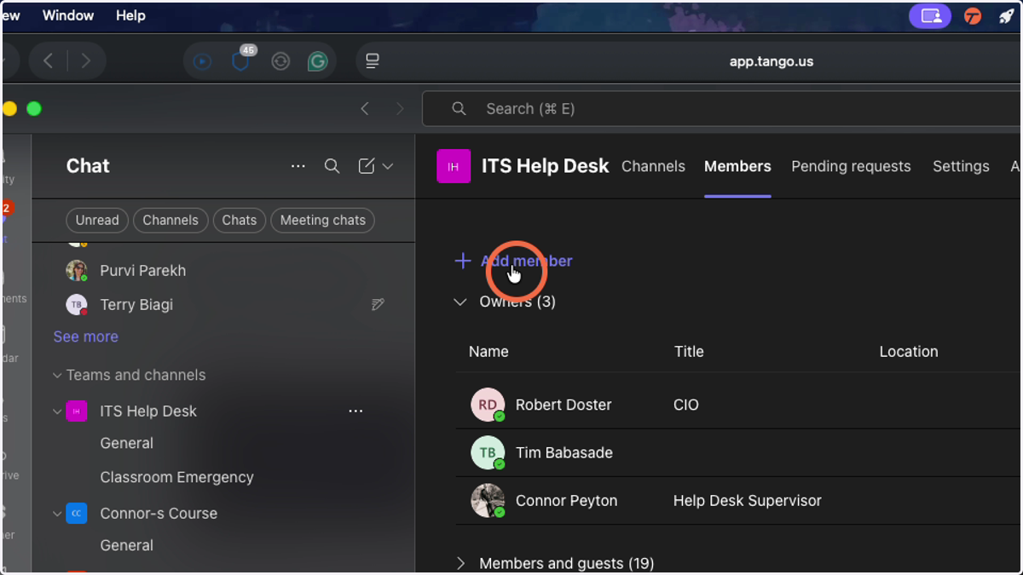Viewport: 1023px width, 575px height.
Task: Select the Members tab
Action: point(737,166)
